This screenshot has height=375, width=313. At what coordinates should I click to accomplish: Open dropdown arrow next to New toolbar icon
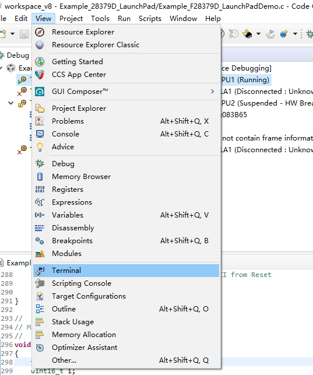click(x=12, y=34)
